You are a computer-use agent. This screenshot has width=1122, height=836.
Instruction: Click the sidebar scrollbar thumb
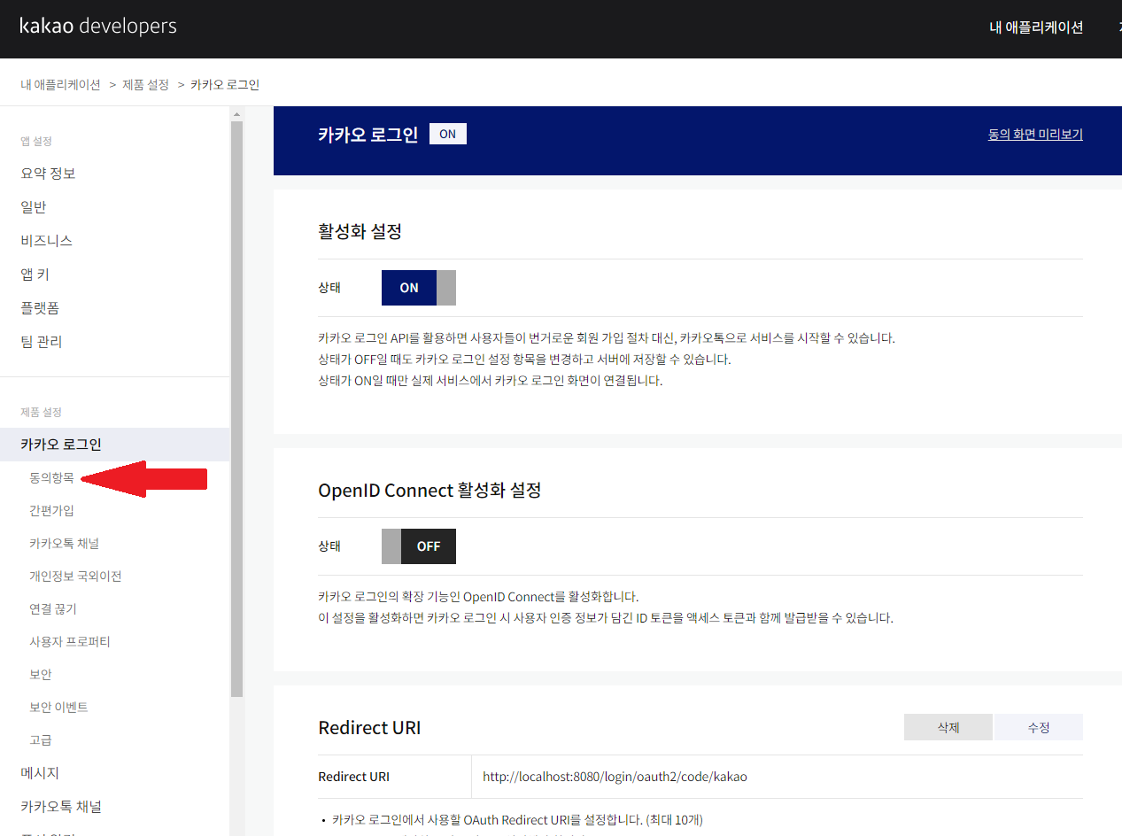click(x=236, y=408)
